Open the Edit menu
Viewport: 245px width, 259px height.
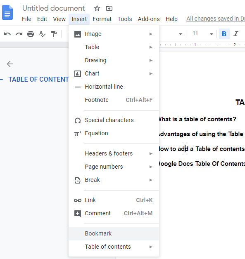click(42, 19)
